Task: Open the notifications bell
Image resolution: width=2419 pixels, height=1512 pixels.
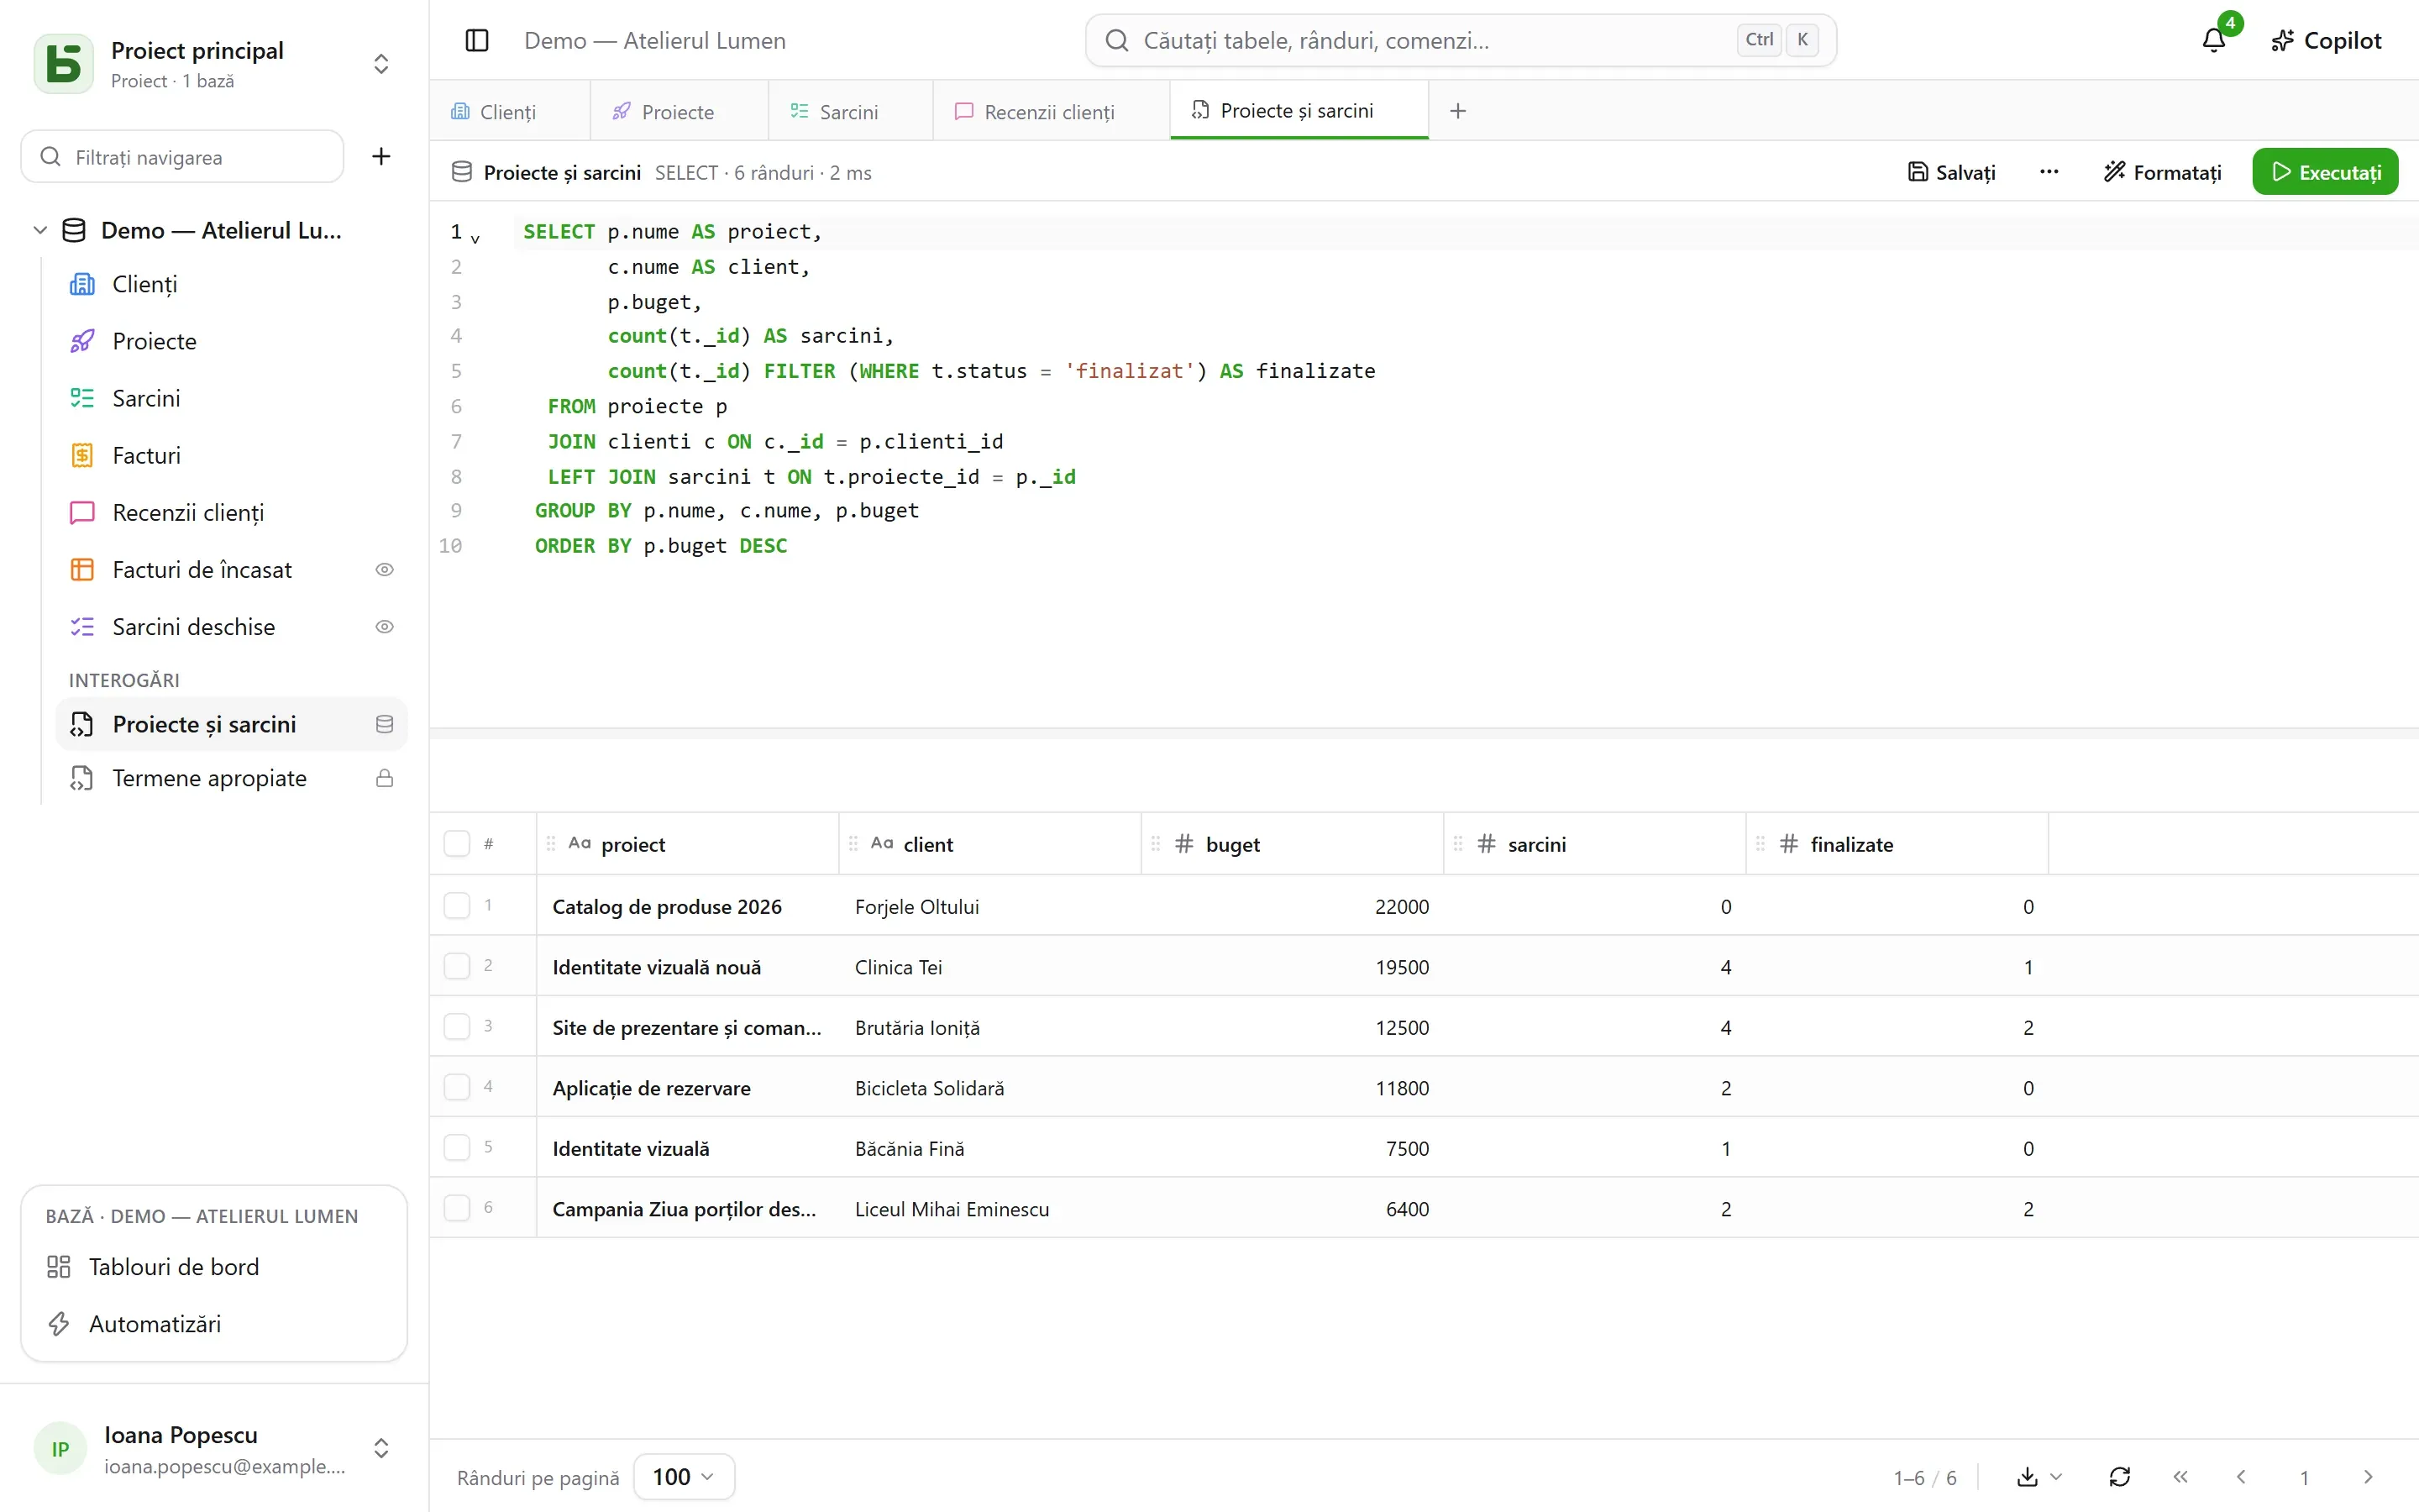Action: pyautogui.click(x=2214, y=40)
